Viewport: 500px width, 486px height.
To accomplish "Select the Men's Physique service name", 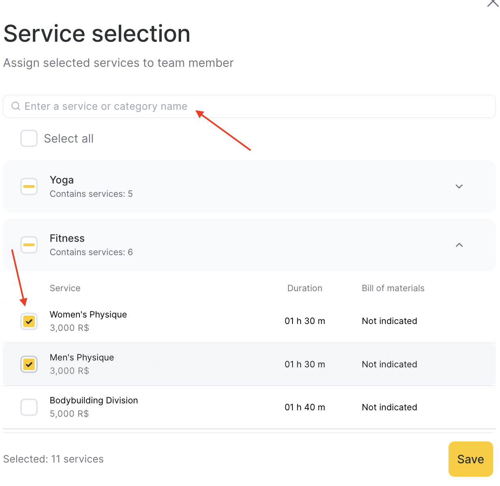I will [82, 358].
